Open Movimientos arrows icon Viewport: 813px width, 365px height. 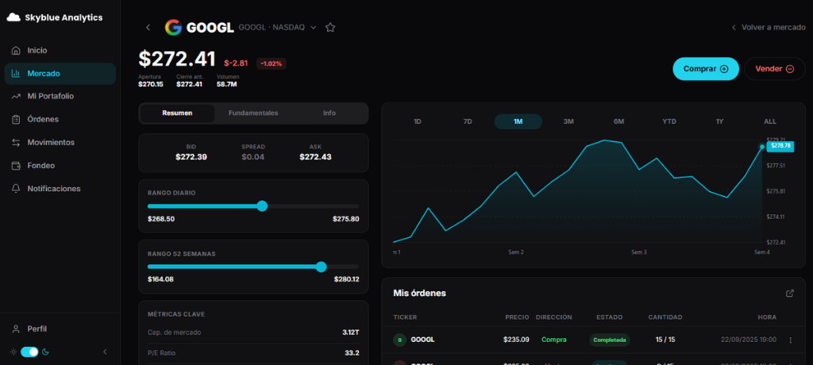pos(16,142)
